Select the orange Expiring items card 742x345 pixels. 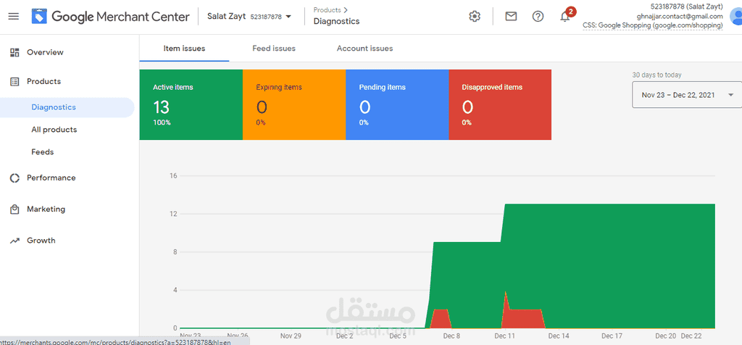click(x=294, y=104)
